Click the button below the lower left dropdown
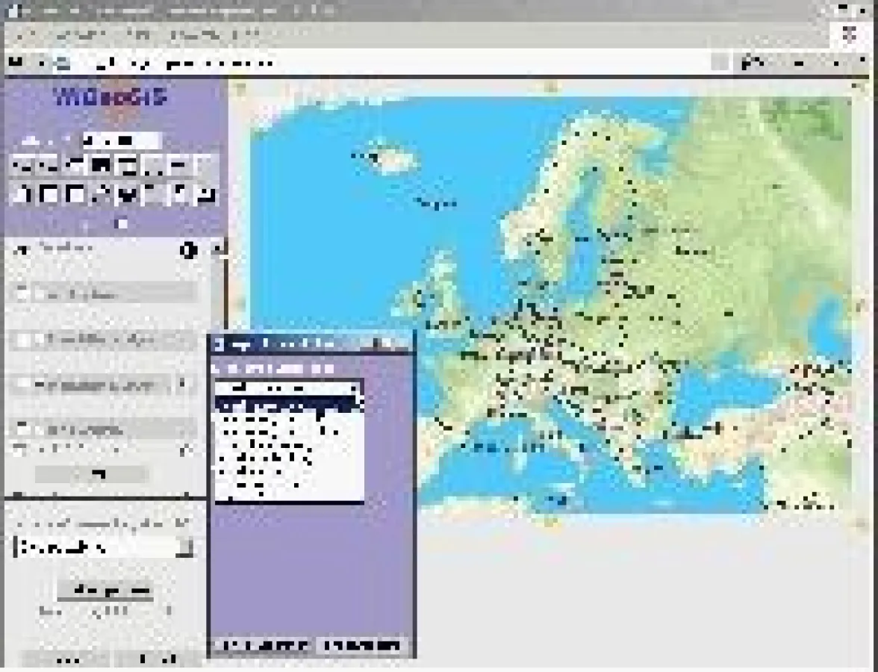Image resolution: width=878 pixels, height=672 pixels. [x=105, y=591]
